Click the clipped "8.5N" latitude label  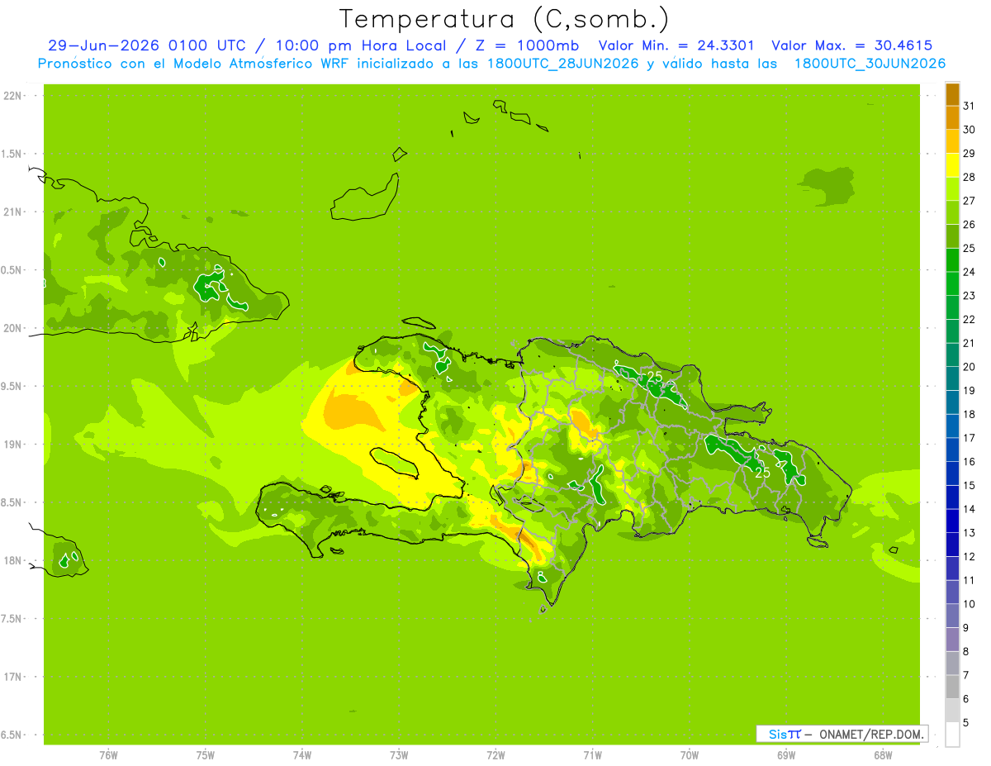pos(12,502)
